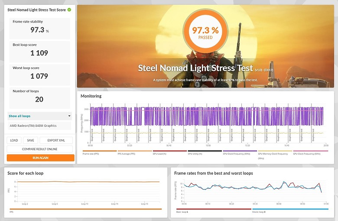This screenshot has height=221, width=338.
Task: Open COMPARE RESULT ONLINE
Action: coord(40,149)
